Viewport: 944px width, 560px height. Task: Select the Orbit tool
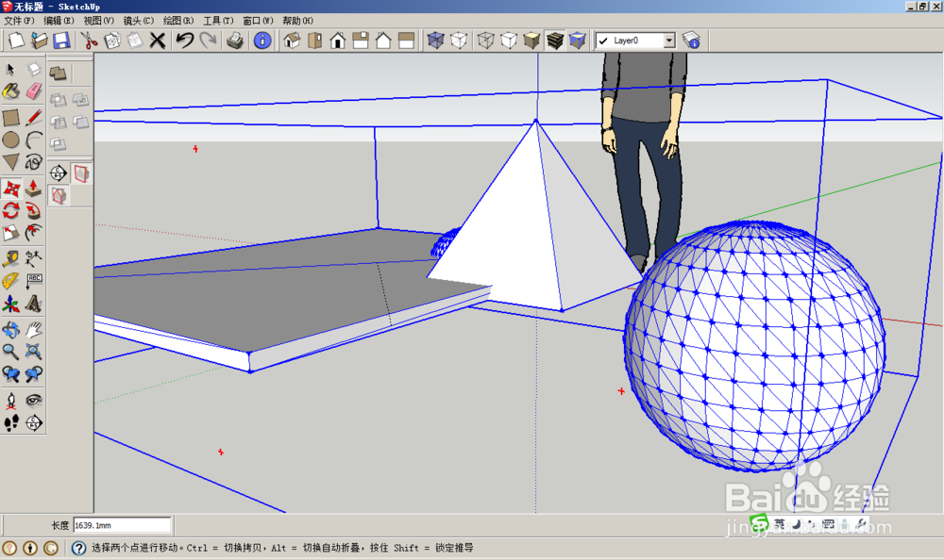click(11, 328)
